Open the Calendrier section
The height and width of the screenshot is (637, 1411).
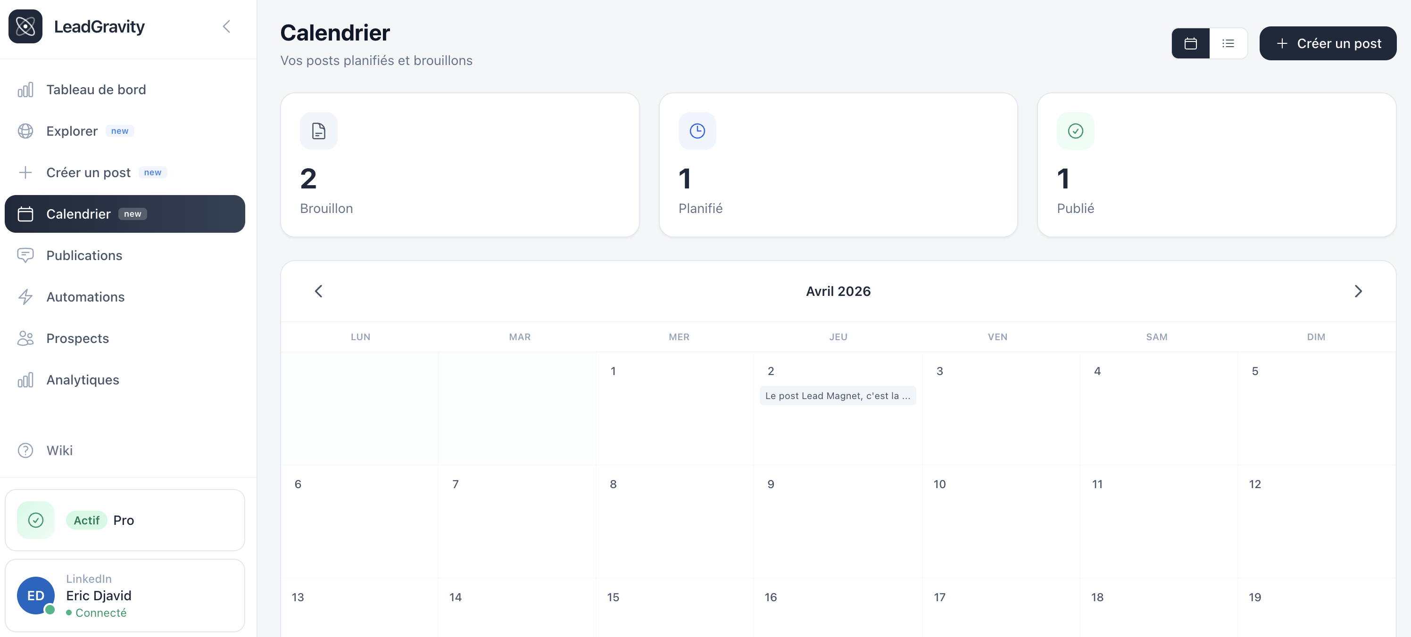[79, 213]
